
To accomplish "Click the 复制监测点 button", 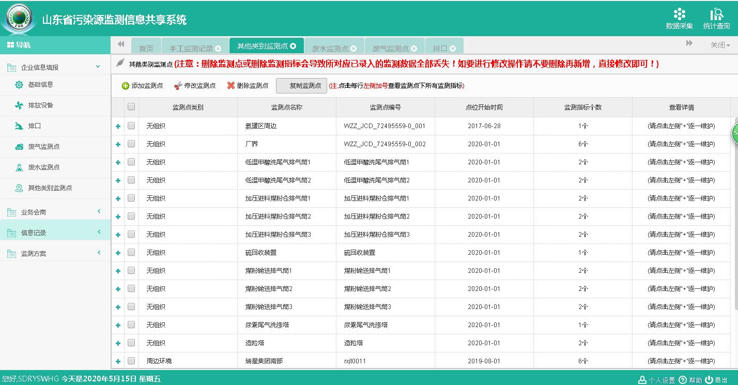I will [x=302, y=86].
